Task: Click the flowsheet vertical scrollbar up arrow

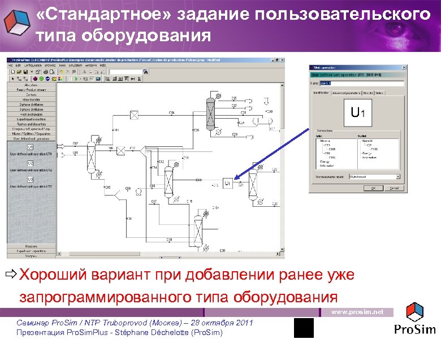Action: 282,85
